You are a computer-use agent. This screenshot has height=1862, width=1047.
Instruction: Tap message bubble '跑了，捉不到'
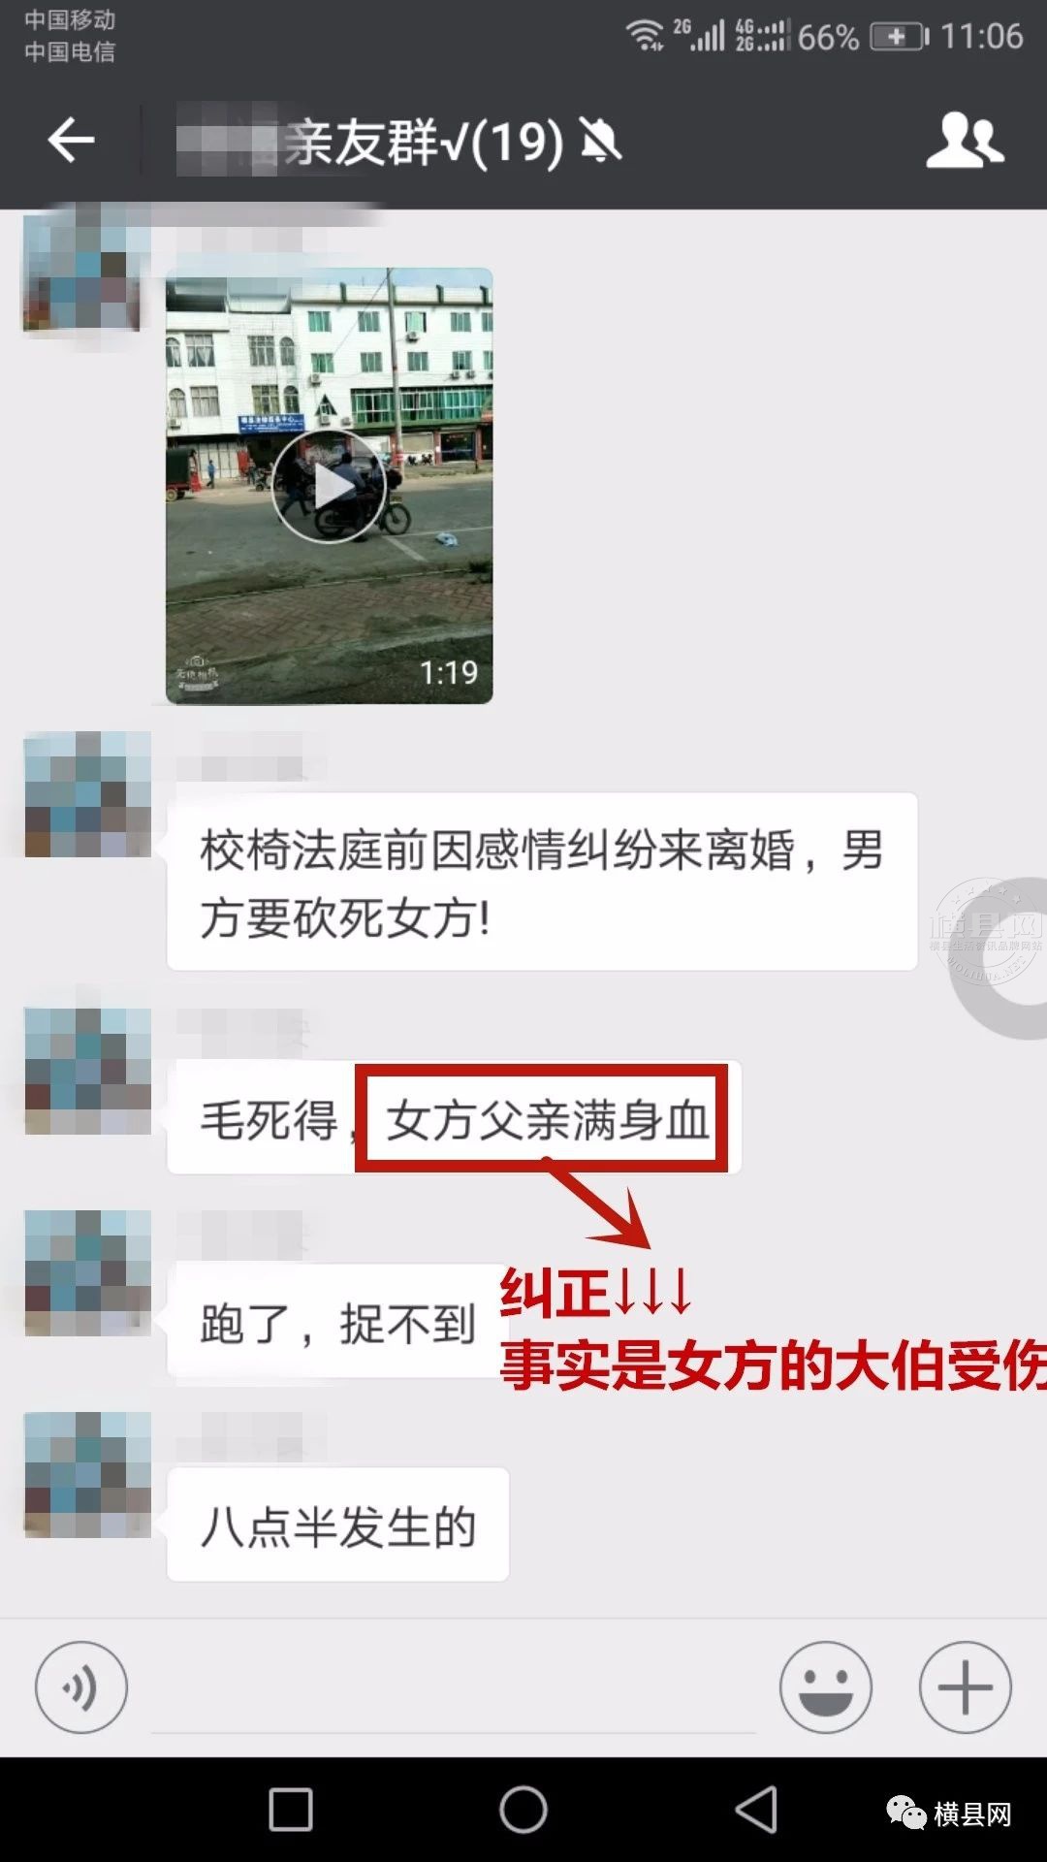[x=338, y=1322]
